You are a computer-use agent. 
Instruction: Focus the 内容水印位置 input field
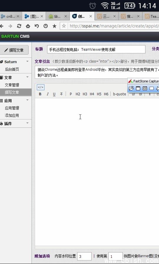[85, 256]
